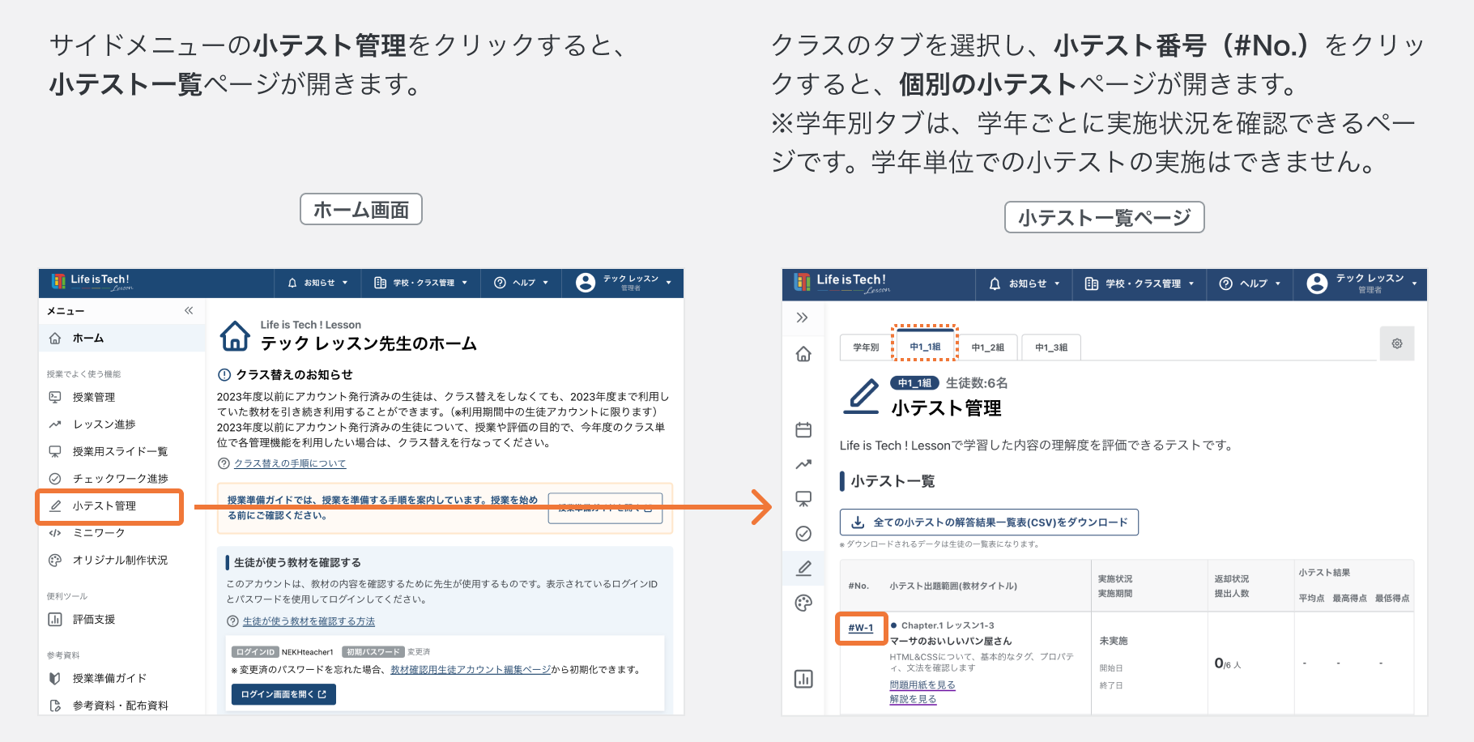Click quiz number #W-1
Screen dimensions: 1474x742
(860, 627)
